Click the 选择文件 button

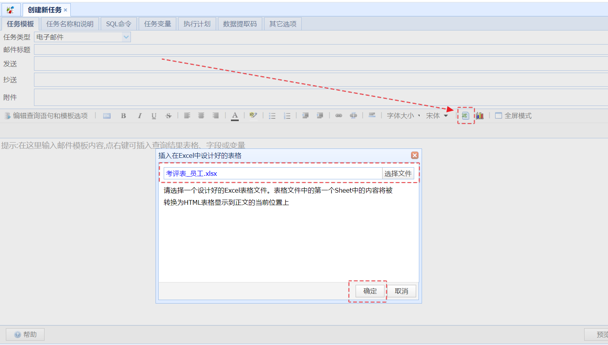point(398,173)
